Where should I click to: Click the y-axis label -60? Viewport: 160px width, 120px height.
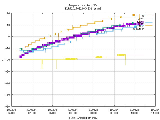8,106
